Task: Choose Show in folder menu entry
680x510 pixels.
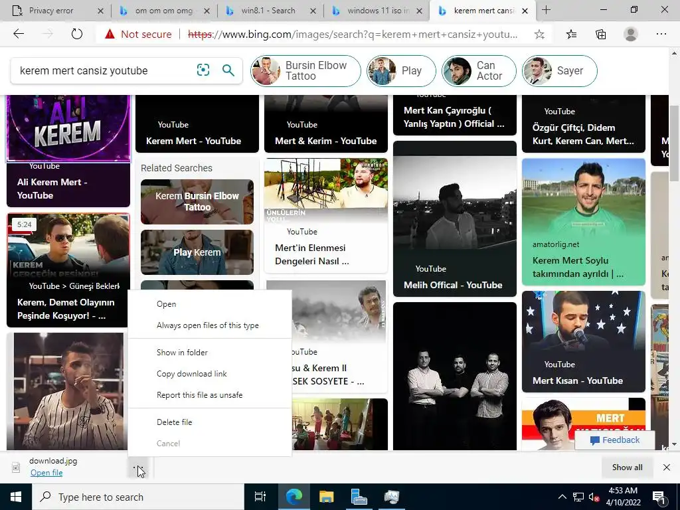Action: pyautogui.click(x=209, y=353)
